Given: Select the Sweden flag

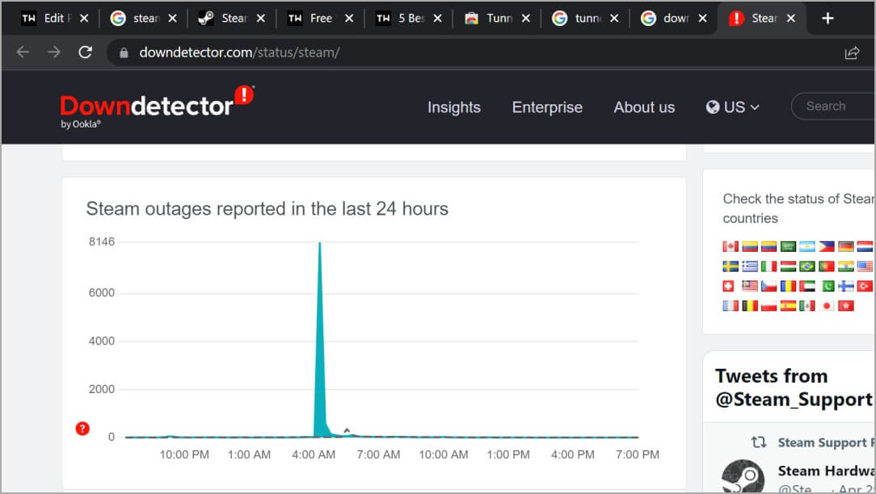Looking at the screenshot, I should [731, 266].
